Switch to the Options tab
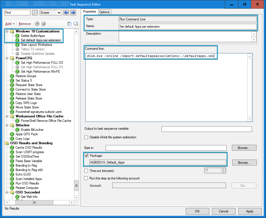This screenshot has width=266, height=218. (104, 12)
